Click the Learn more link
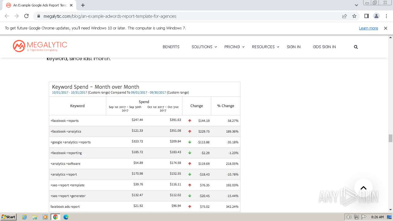Screen dimensions: 393x221 [x=368, y=28]
